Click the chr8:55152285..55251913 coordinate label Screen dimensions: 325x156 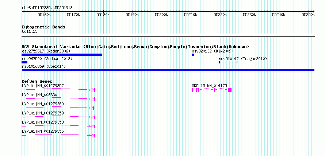(x=47, y=8)
